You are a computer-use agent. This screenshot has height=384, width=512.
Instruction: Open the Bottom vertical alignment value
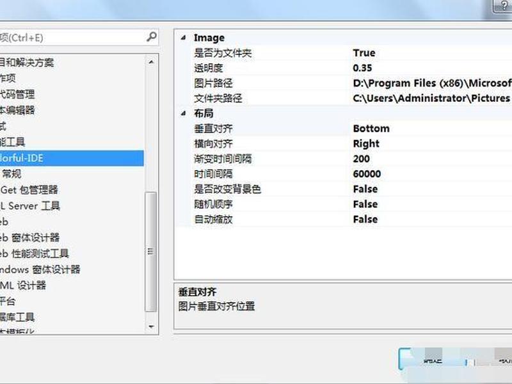point(371,129)
